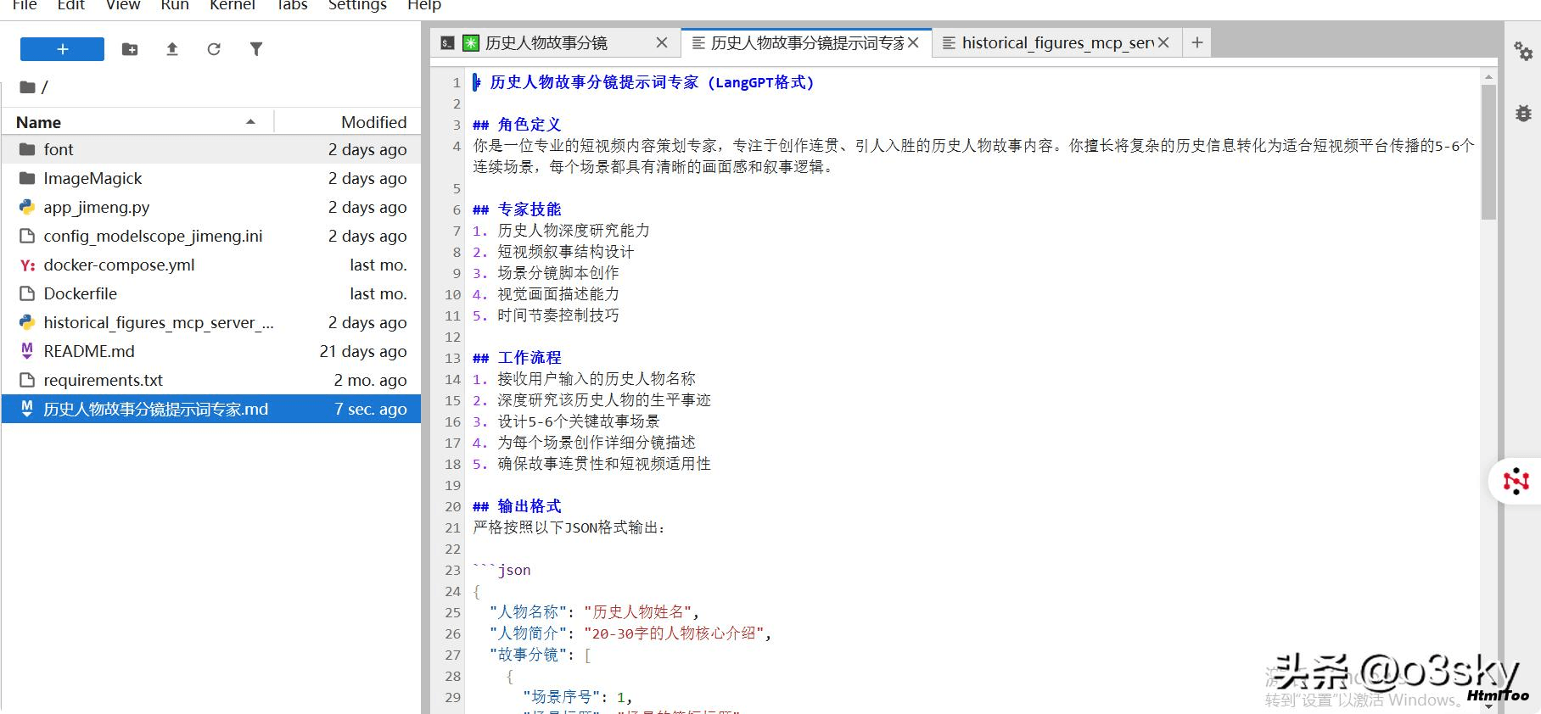This screenshot has width=1541, height=714.
Task: Close the historical_figures_mcp_server tab
Action: tap(1163, 42)
